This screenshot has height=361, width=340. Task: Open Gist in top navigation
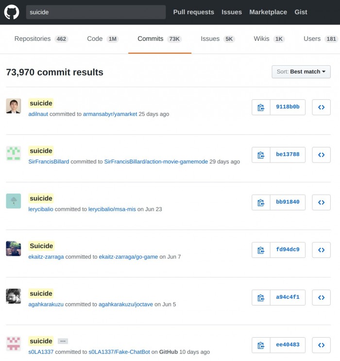coord(301,12)
